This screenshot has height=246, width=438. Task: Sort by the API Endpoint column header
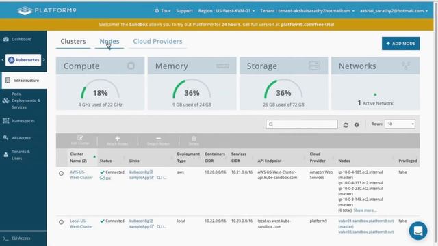(270, 161)
